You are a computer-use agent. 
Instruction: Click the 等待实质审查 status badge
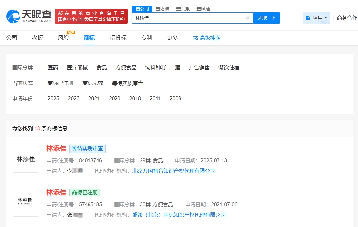coord(88,149)
